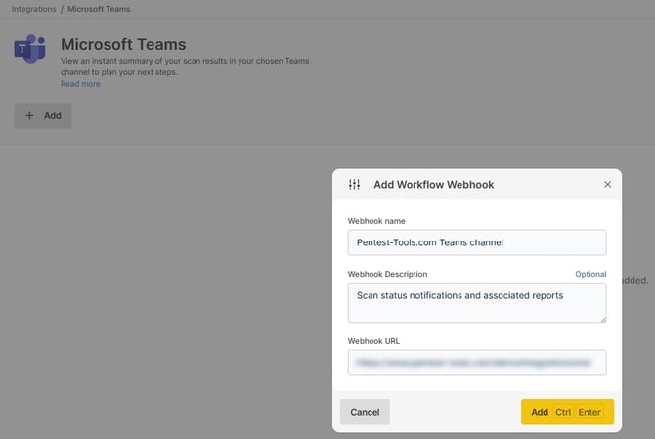Click the blurred Webhook URL field
This screenshot has width=655, height=439.
[x=476, y=363]
